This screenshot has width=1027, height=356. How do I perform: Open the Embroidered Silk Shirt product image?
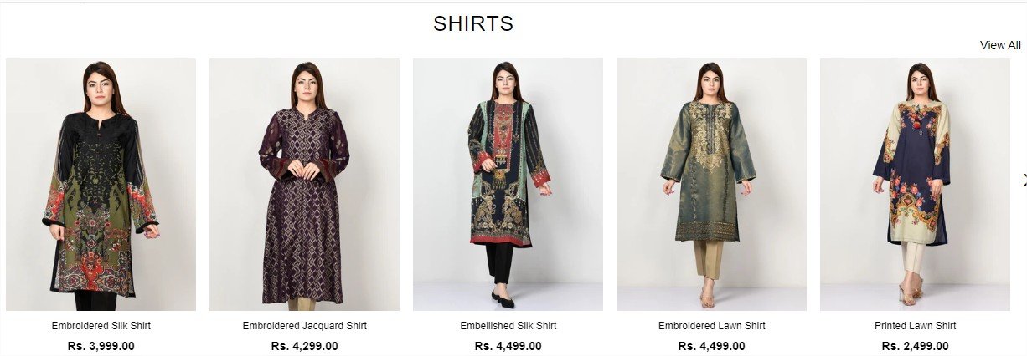pyautogui.click(x=101, y=185)
